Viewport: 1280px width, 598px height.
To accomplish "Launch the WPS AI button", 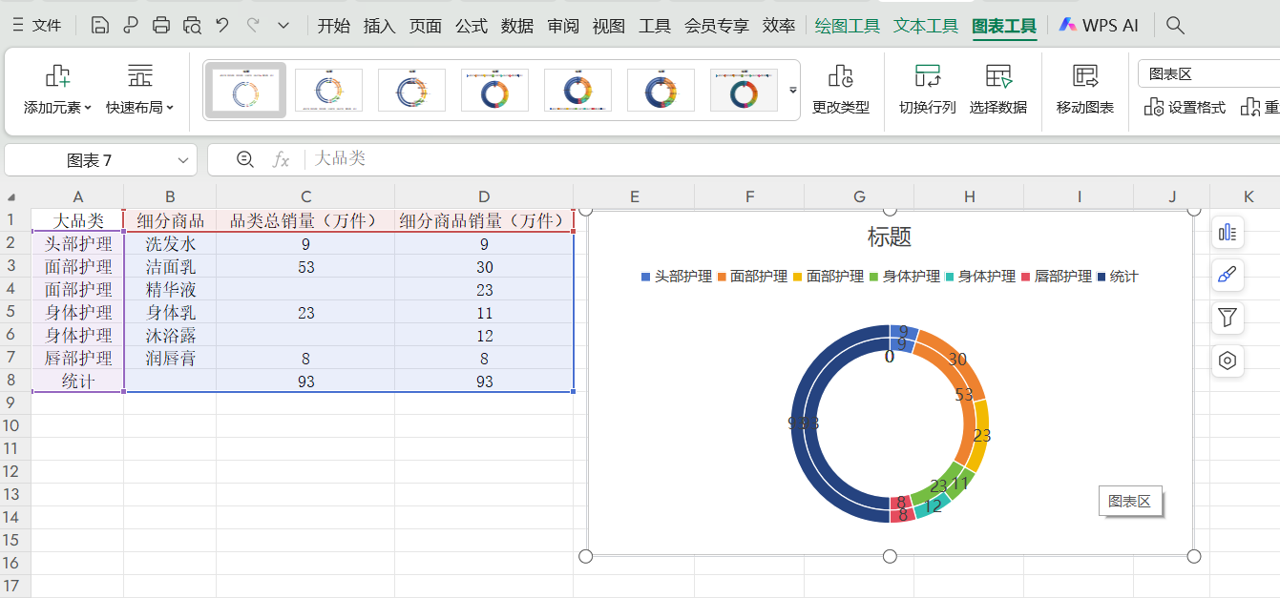I will [1099, 26].
